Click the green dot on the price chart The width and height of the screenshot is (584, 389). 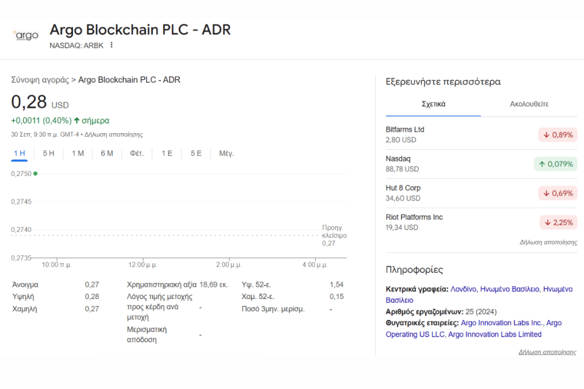pyautogui.click(x=35, y=173)
